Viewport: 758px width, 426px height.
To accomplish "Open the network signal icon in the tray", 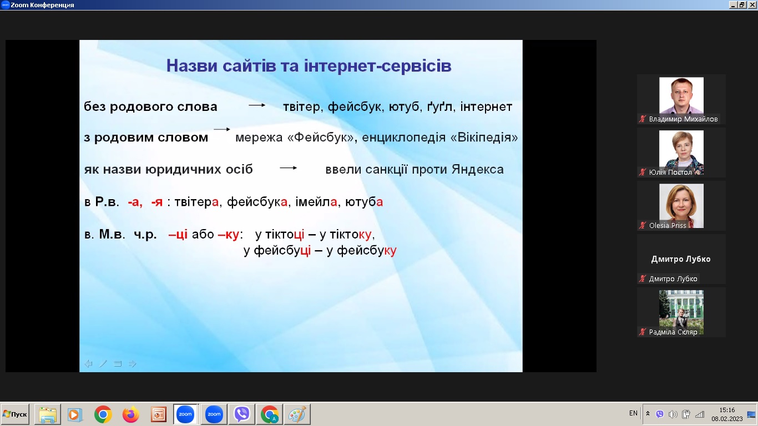I will click(700, 414).
